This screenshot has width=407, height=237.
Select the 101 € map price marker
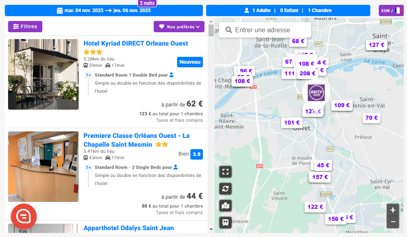point(292,123)
